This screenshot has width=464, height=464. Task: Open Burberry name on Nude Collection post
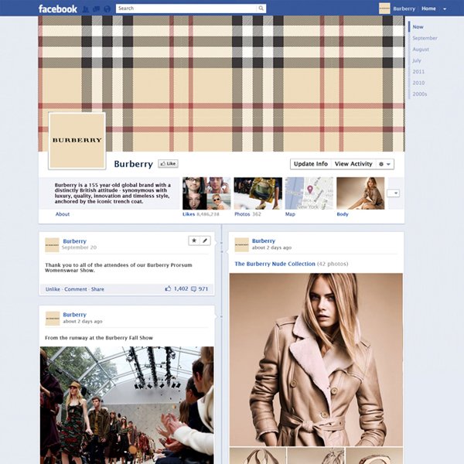(264, 241)
